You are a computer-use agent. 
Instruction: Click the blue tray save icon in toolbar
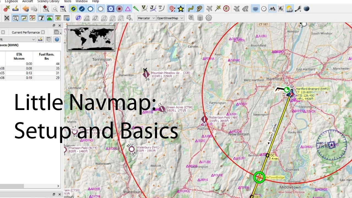point(16,9)
